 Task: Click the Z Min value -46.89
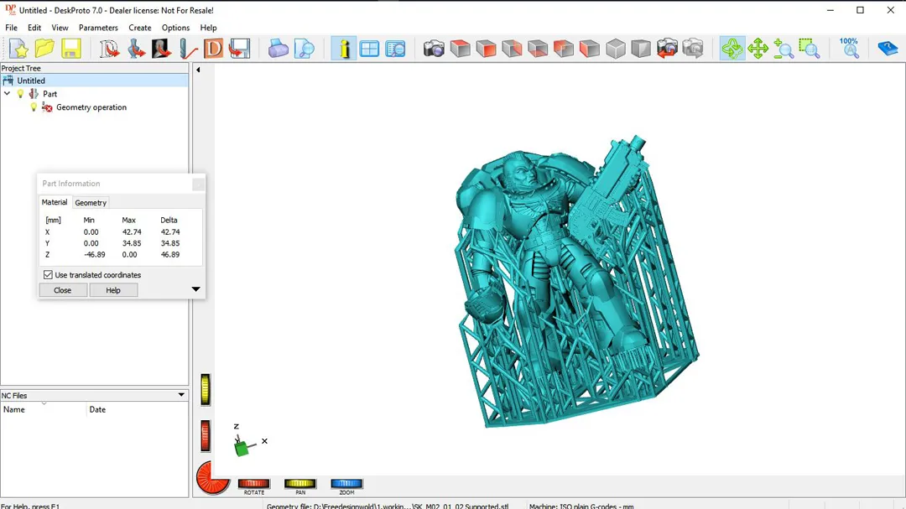point(93,255)
